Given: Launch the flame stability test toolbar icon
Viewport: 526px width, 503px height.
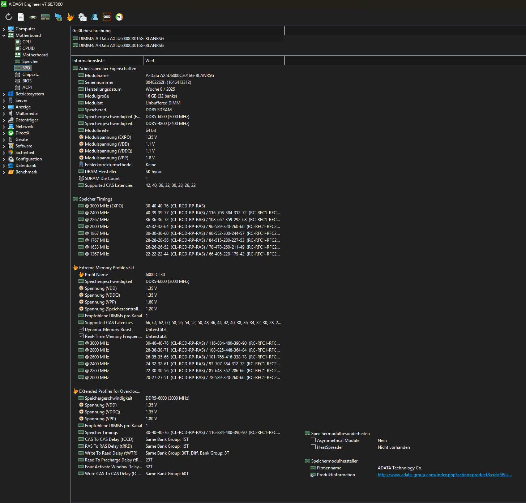Looking at the screenshot, I should point(70,17).
